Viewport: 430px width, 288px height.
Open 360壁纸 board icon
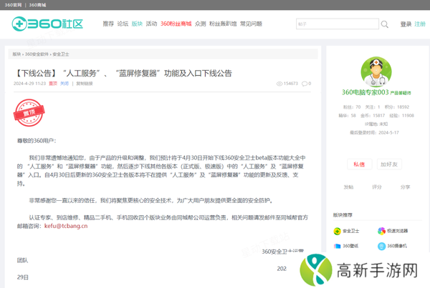click(337, 246)
